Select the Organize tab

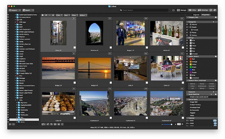click(x=196, y=15)
